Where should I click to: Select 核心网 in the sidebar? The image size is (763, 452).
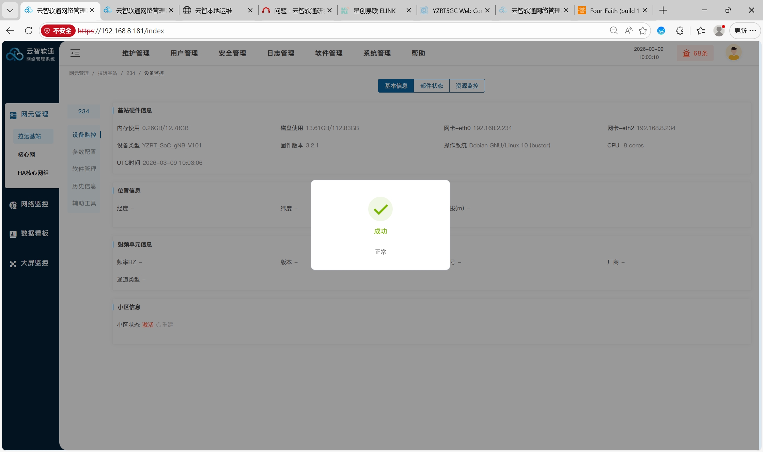[27, 155]
